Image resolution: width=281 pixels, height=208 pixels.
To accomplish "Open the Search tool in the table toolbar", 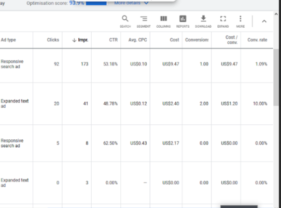I will pos(125,21).
